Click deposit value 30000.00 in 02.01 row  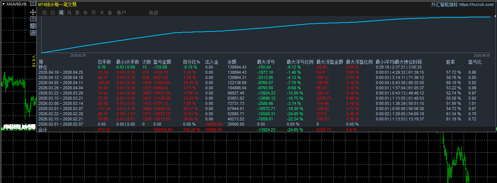[x=214, y=124]
